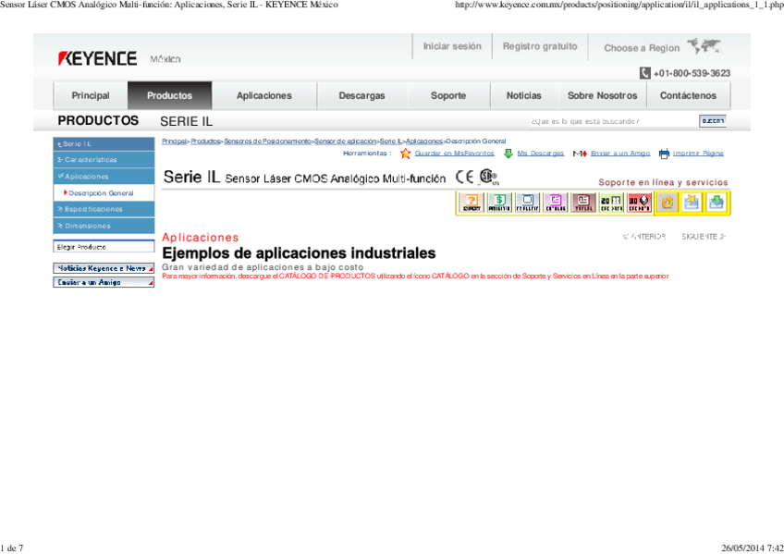This screenshot has width=784, height=554.
Task: Click Sensor de aplicación breadcrumb
Action: (345, 141)
